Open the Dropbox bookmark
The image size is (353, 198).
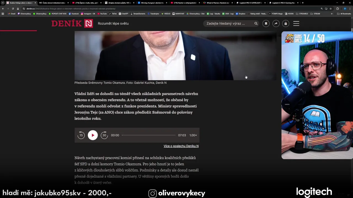click(x=240, y=13)
